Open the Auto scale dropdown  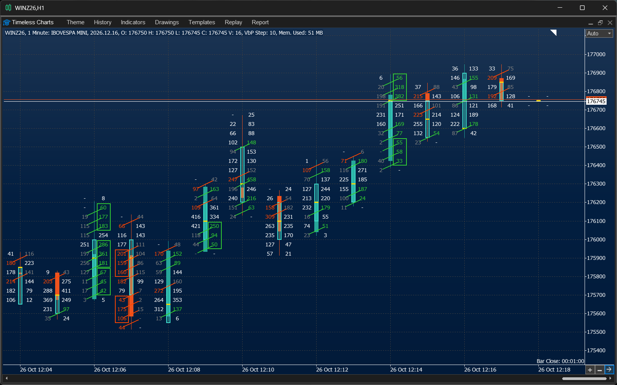[599, 33]
